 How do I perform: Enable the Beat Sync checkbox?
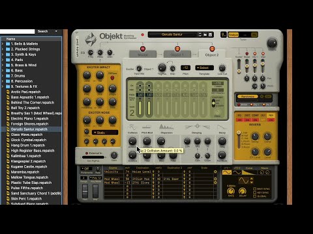point(255,189)
